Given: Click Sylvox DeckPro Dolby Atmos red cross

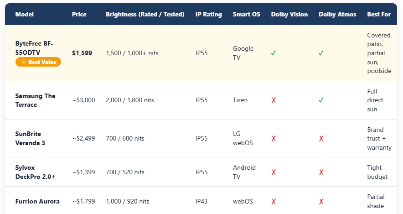Looking at the screenshot, I should tap(321, 172).
